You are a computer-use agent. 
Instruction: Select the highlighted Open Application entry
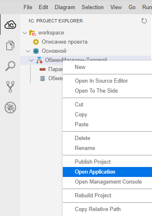coord(107,172)
